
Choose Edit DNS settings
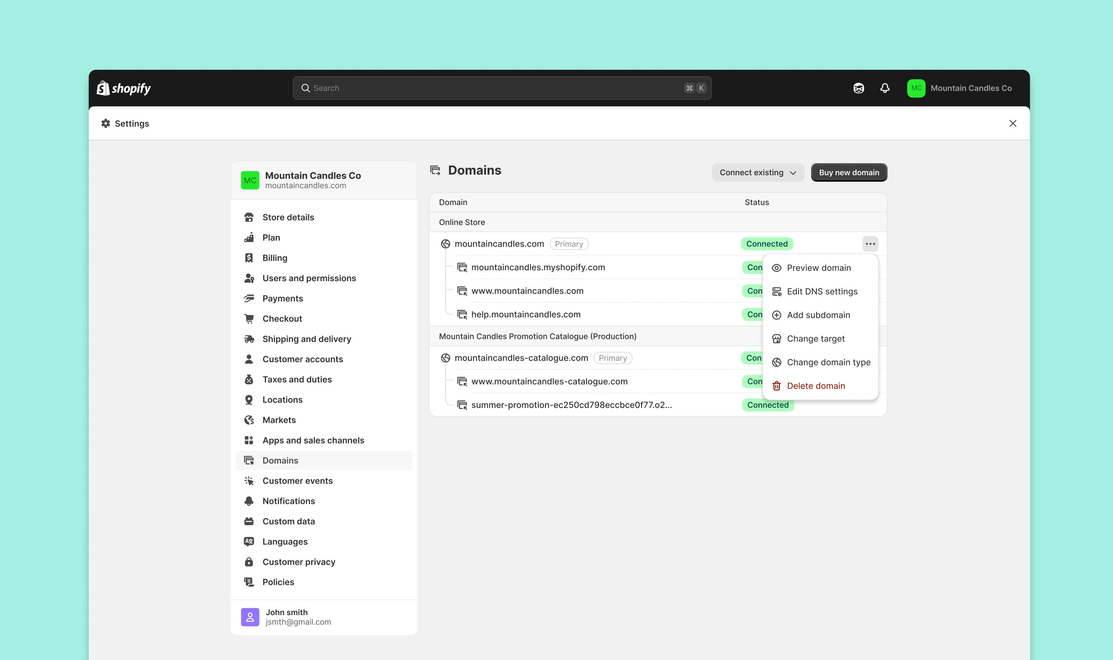click(820, 291)
